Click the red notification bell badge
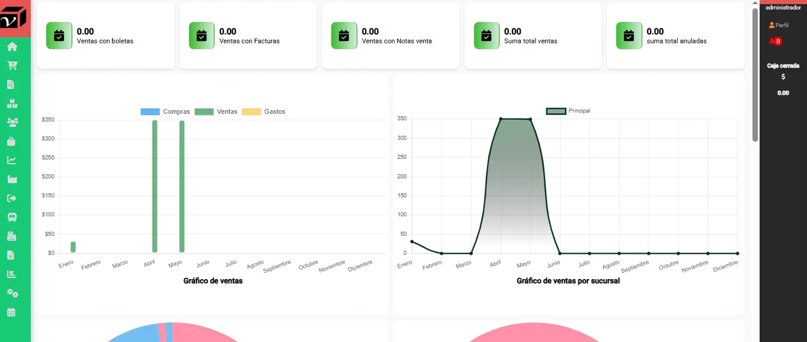Viewport: 807px width, 342px height. [776, 41]
